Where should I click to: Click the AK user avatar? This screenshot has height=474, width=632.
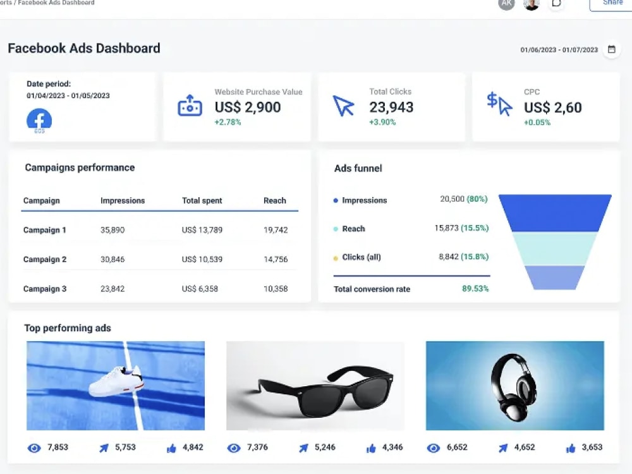click(507, 4)
